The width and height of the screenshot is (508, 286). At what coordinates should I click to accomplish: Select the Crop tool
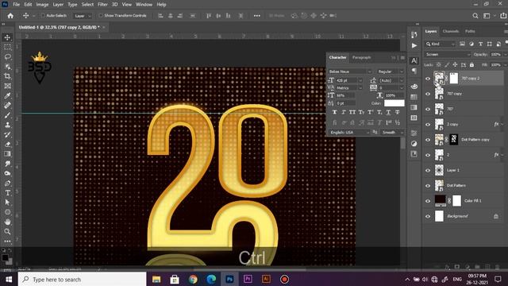tap(7, 76)
